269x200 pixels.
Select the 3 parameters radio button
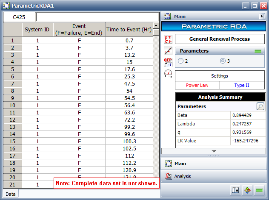223,61
